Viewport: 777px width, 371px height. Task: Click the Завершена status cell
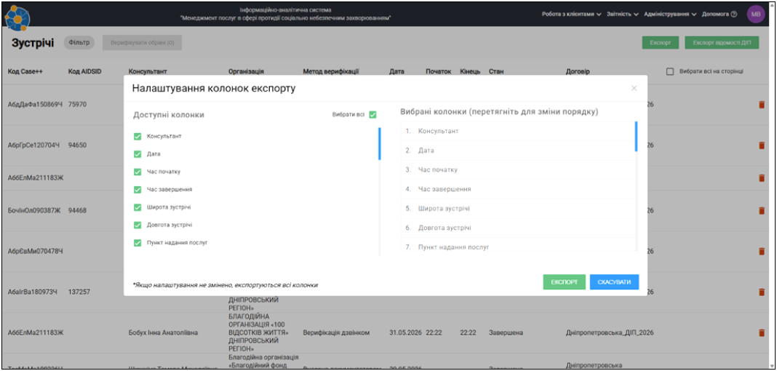pos(506,333)
